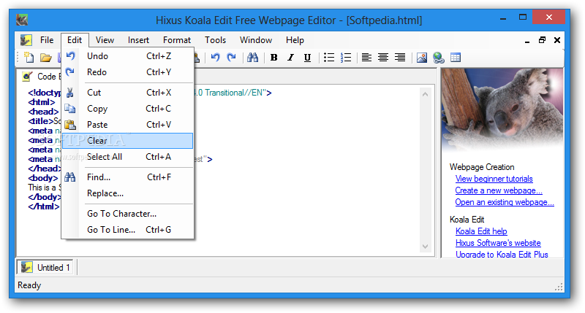Image resolution: width=585 pixels, height=313 pixels.
Task: Click the align left icon
Action: [367, 58]
